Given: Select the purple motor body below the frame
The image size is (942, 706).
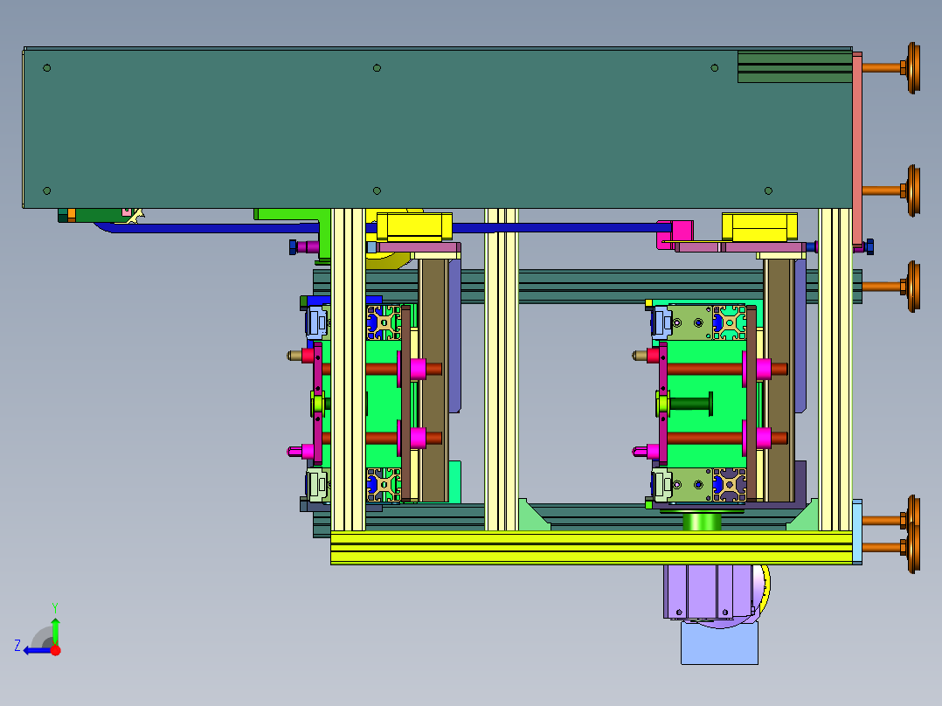Looking at the screenshot, I should click(708, 592).
